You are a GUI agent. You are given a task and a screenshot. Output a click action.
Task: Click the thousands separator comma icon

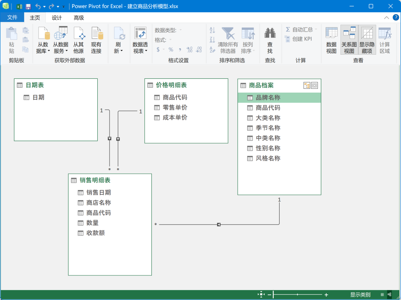[x=180, y=49]
